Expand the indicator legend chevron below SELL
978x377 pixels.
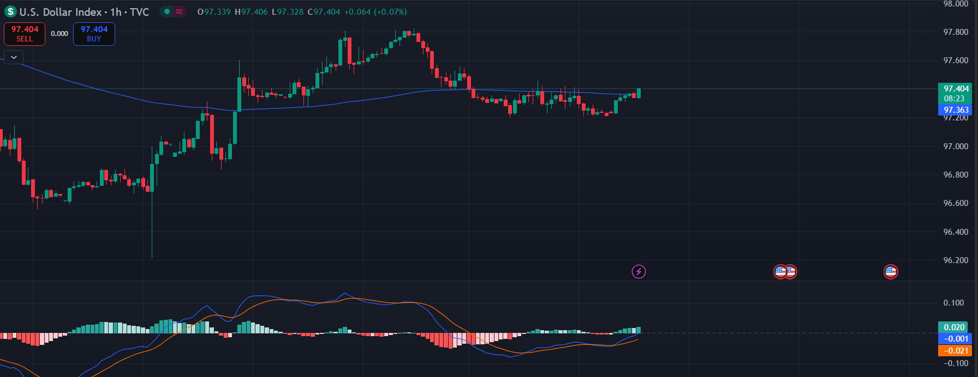coord(14,57)
